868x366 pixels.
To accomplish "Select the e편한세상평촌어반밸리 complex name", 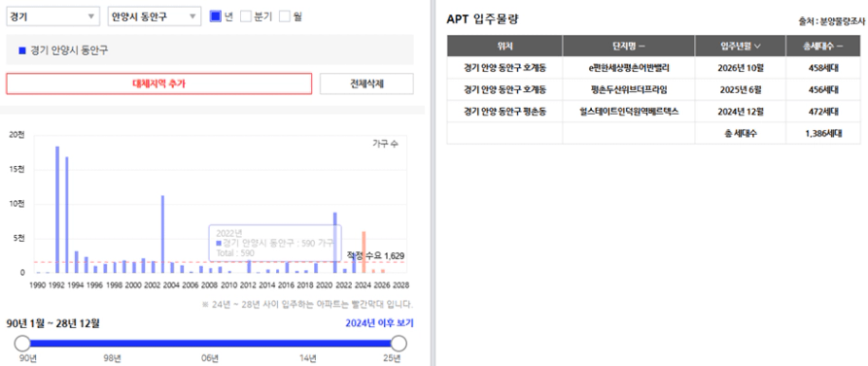I will [629, 69].
